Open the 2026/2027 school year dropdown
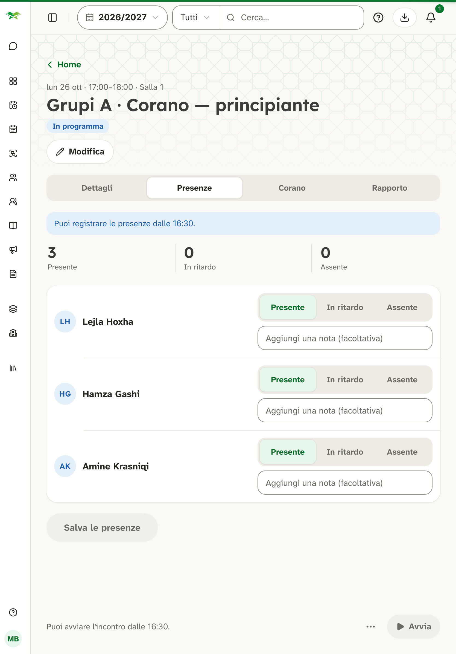 click(122, 18)
